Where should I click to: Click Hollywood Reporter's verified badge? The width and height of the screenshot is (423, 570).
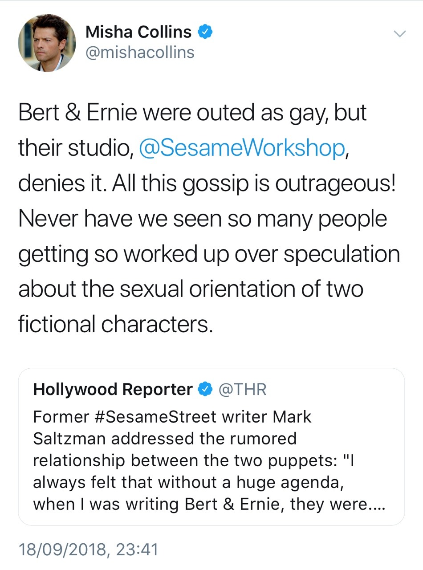click(204, 389)
